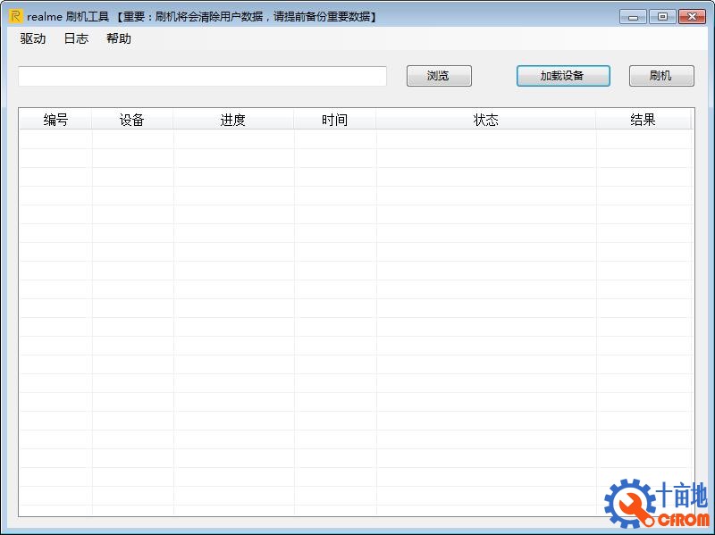Image resolution: width=715 pixels, height=535 pixels.
Task: Click the 刷机 button to start flashing
Action: pos(661,76)
